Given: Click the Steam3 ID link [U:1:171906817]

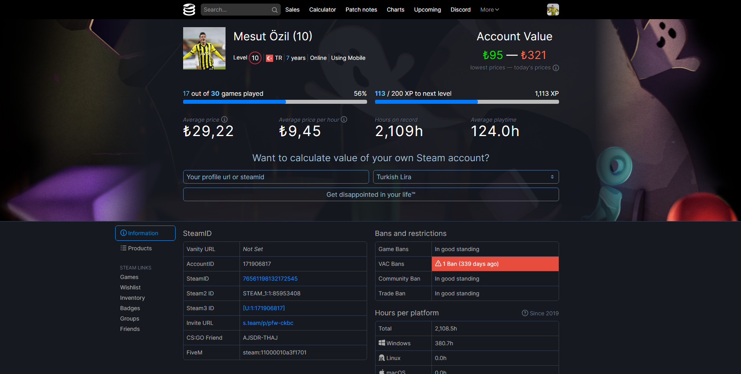Looking at the screenshot, I should (264, 308).
